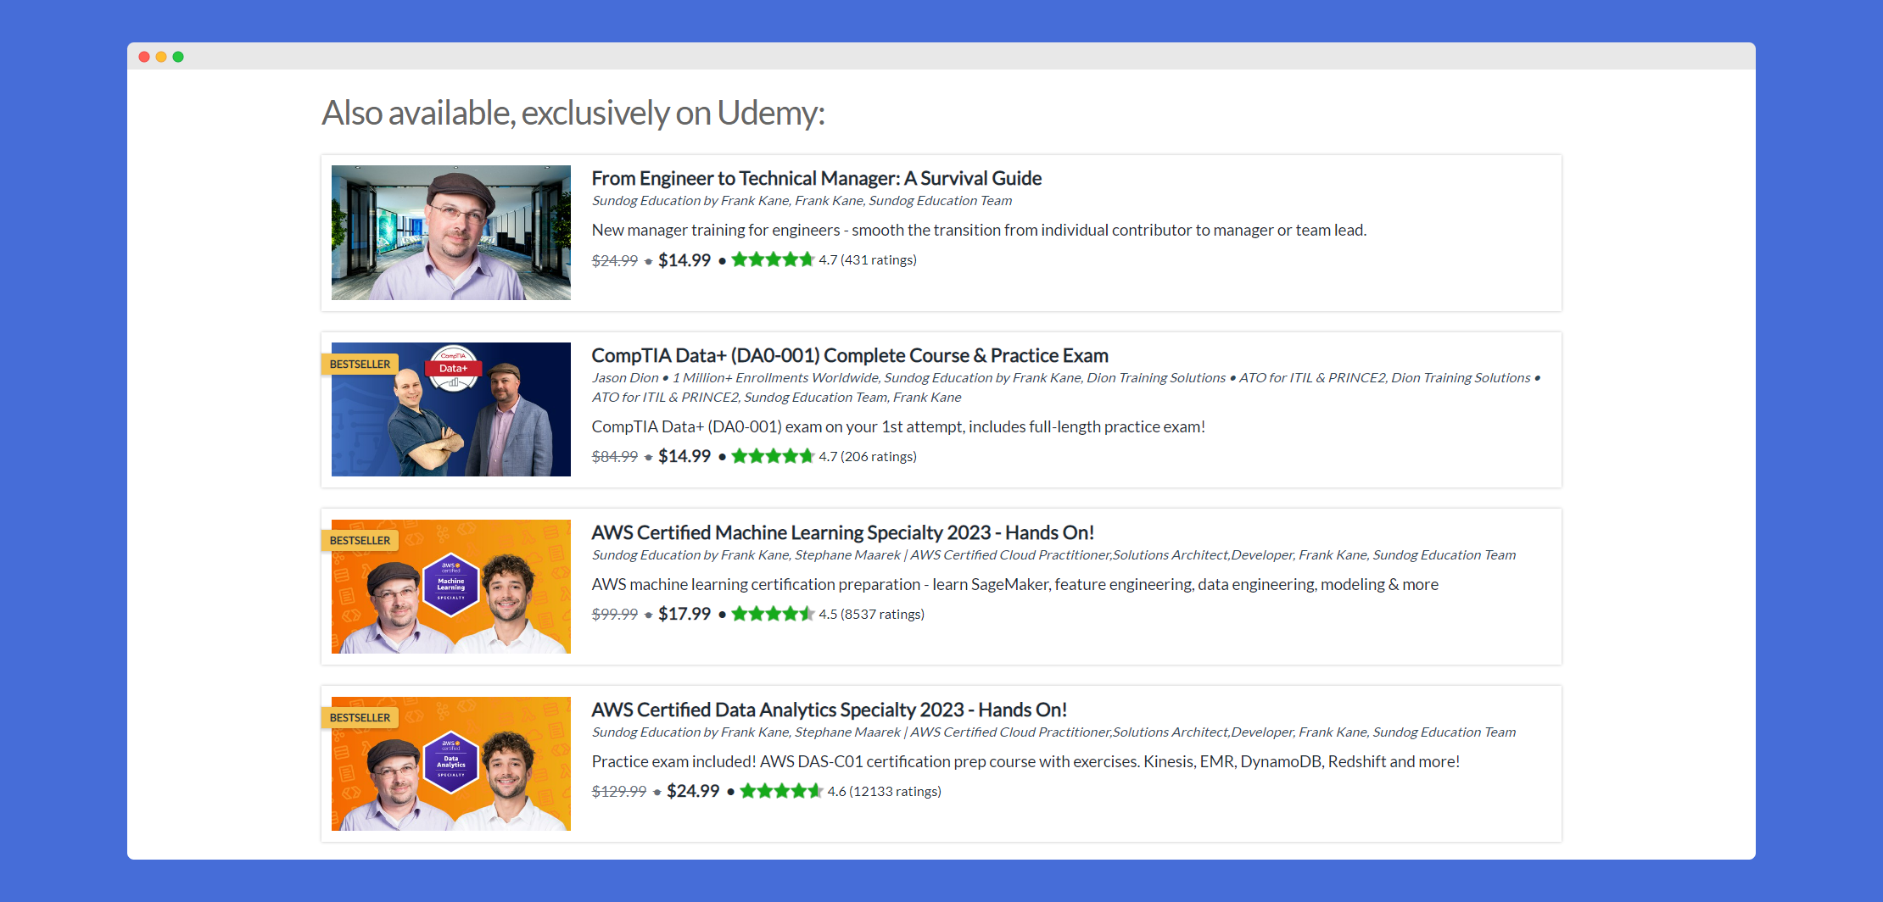Click star rating of the AWS Data Analytics course

(781, 791)
